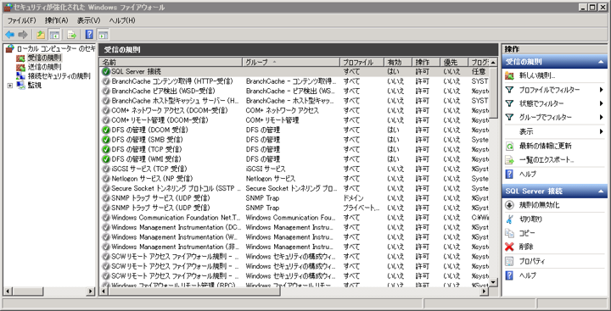
Task: Click the 新しい規則... action link
Action: point(537,76)
